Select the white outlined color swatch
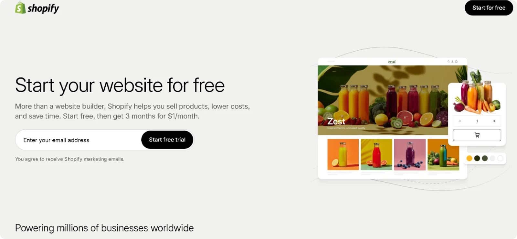 [x=500, y=158]
